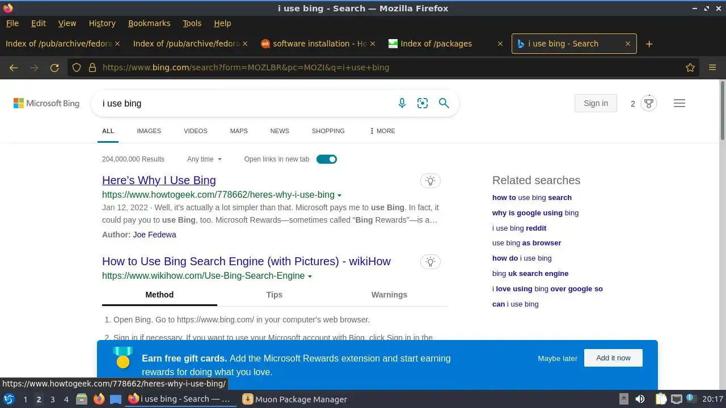Viewport: 726px width, 408px height.
Task: Click the tracking protection shield icon
Action: [77, 67]
